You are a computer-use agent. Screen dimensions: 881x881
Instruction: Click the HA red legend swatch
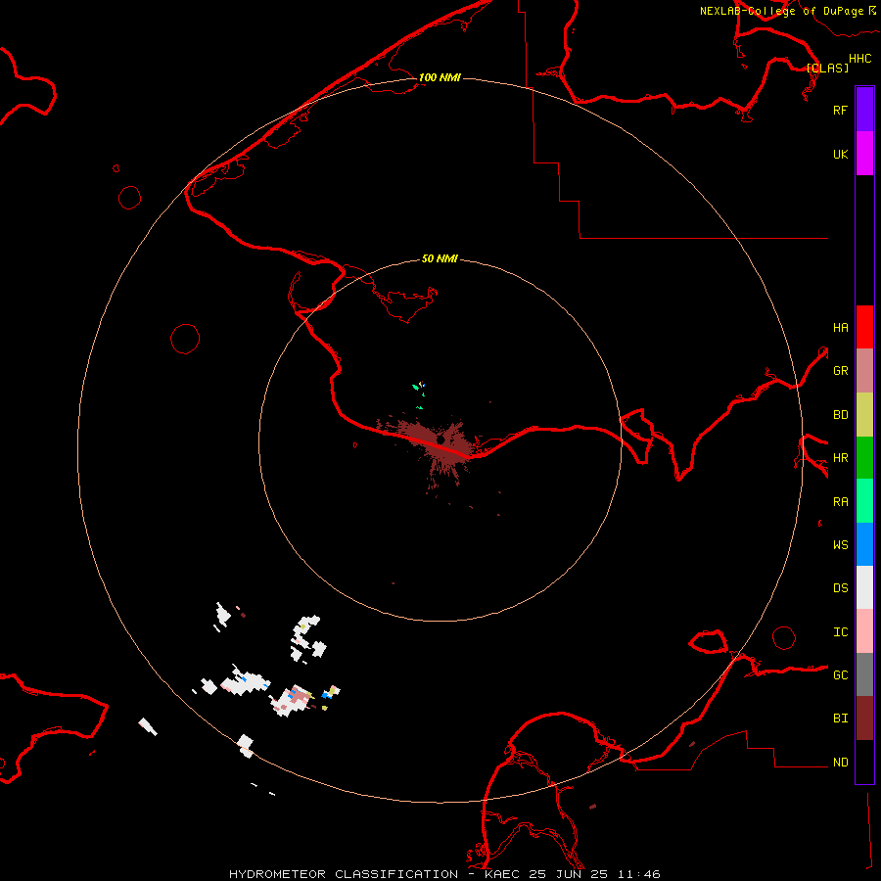click(x=864, y=327)
